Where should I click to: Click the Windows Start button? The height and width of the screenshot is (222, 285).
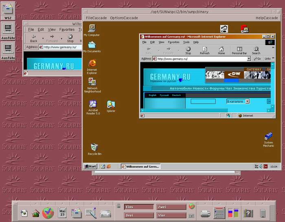(90, 166)
